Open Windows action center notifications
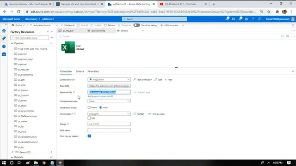 (289, 163)
